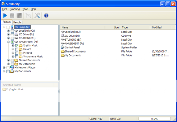This screenshot has height=122, width=177.
Task: Click the STUDYING (E:) drive icon in tree
Action: point(16,38)
